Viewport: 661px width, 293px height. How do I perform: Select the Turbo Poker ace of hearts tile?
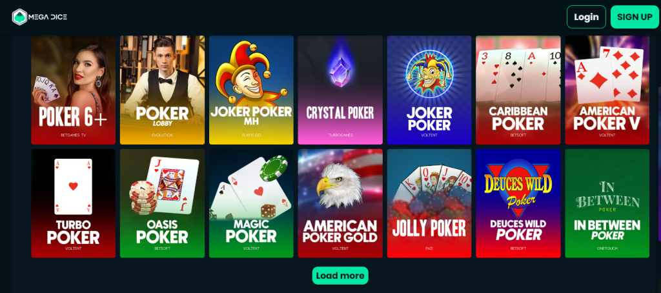pyautogui.click(x=74, y=203)
